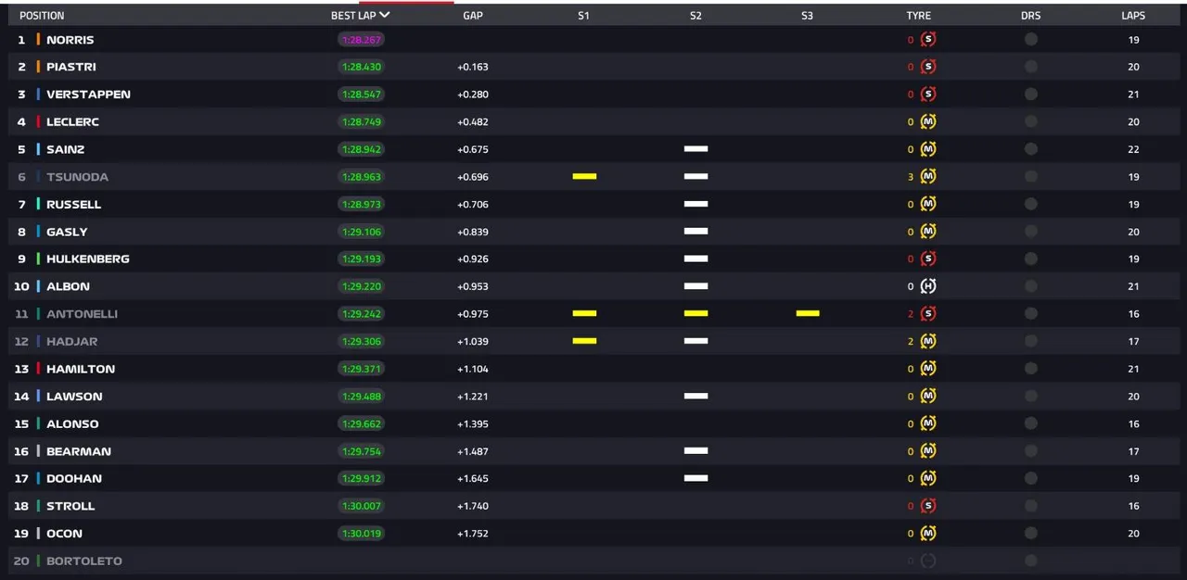Image resolution: width=1187 pixels, height=580 pixels.
Task: Click Leclerc's best lap 1:28.749
Action: (x=361, y=121)
